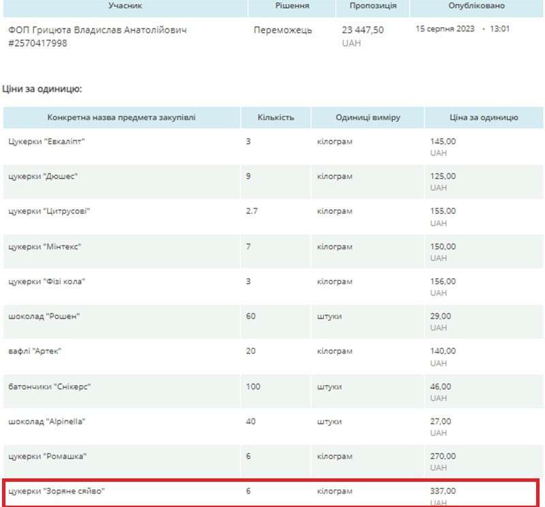Select the Переможець decision status
The height and width of the screenshot is (507, 545).
(x=283, y=30)
